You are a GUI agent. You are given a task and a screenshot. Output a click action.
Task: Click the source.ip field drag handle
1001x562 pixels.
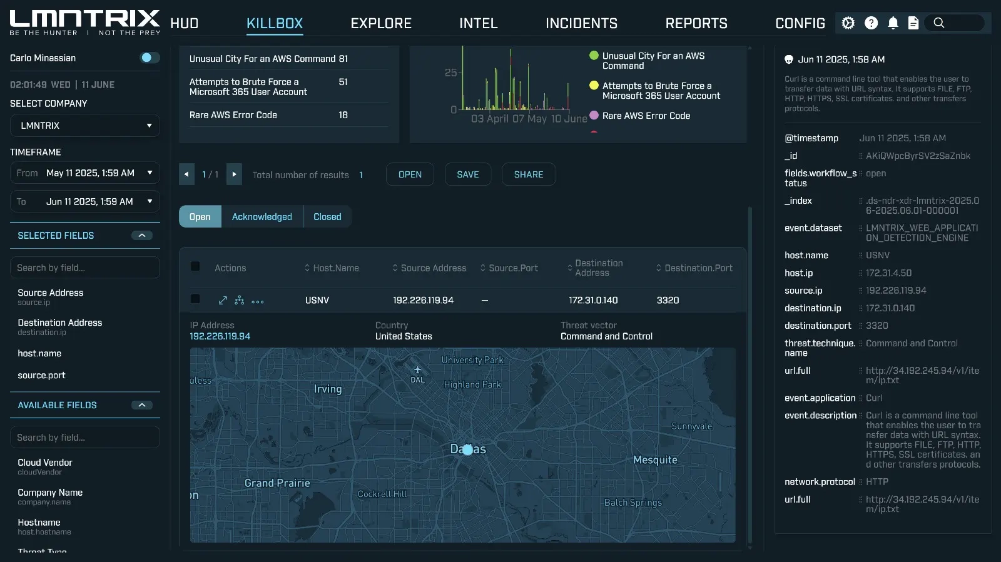coord(861,291)
